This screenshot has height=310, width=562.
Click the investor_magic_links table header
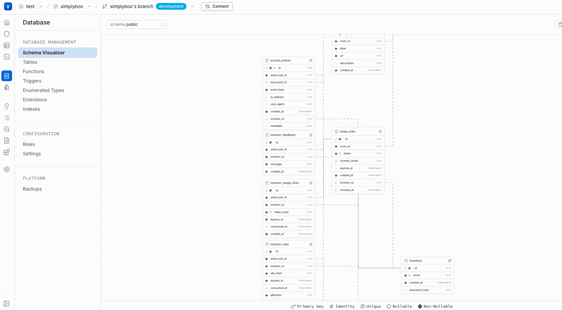289,183
